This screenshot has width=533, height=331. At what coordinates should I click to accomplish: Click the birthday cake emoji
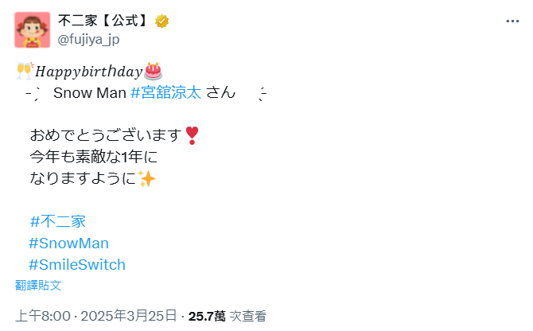[154, 72]
